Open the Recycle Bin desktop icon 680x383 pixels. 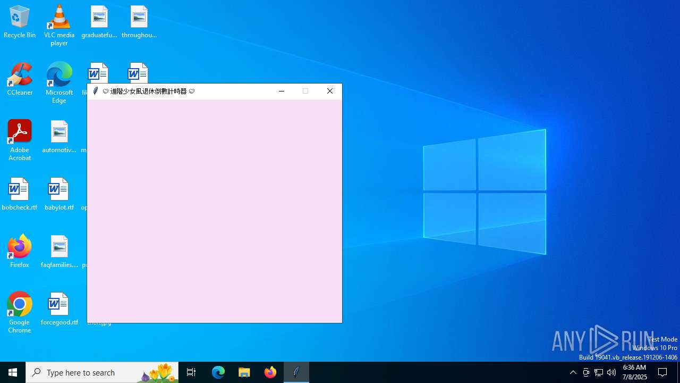[20, 22]
